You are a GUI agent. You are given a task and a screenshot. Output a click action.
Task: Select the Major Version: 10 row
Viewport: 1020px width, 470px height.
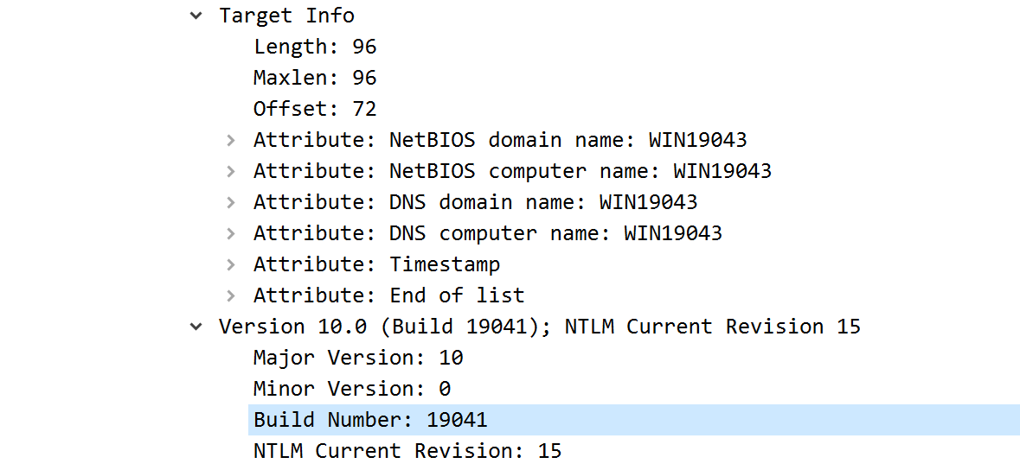click(358, 358)
